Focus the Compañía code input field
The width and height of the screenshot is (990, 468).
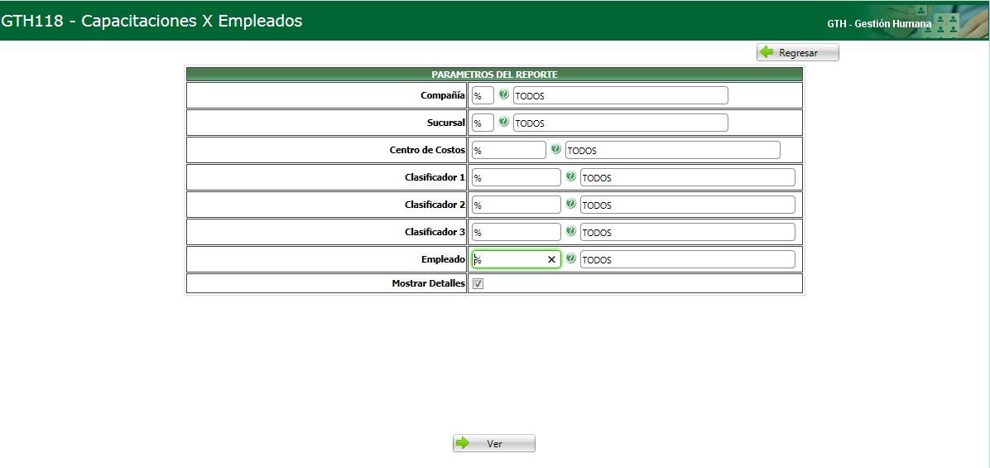point(483,95)
